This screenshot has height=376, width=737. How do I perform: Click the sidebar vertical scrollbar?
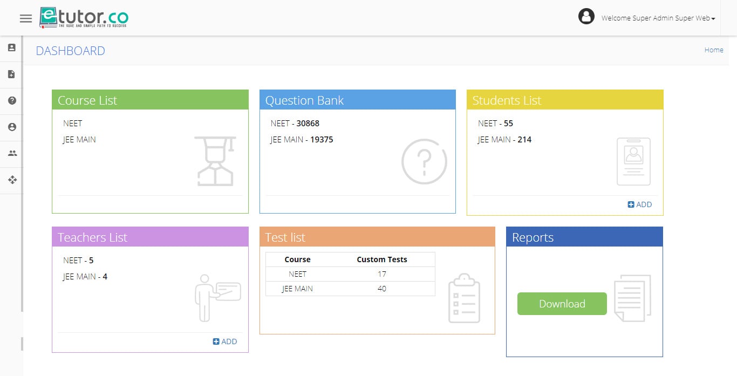(22, 174)
